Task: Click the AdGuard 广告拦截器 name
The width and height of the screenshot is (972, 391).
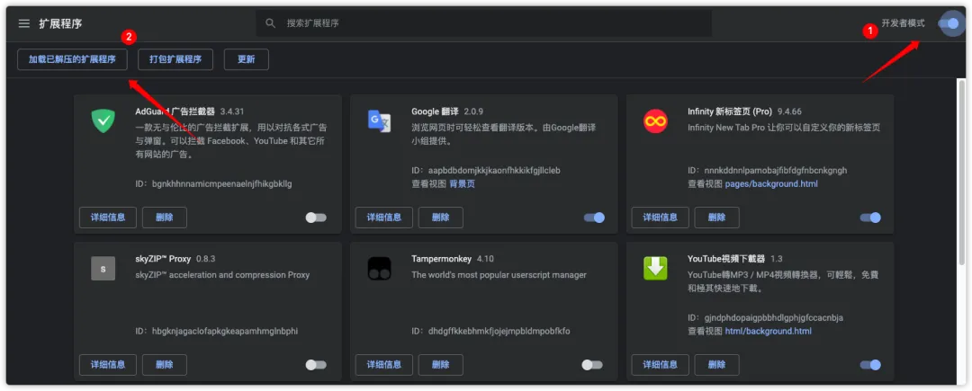Action: click(x=175, y=112)
